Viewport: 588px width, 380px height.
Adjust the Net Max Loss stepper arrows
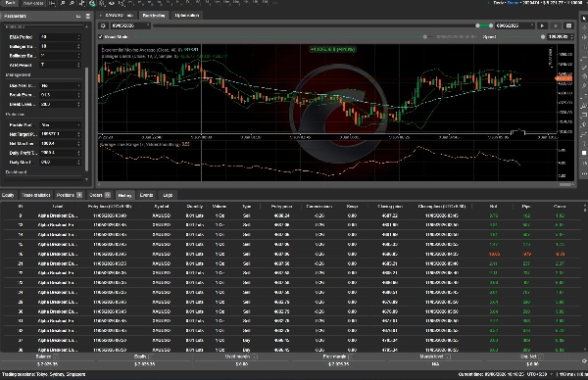tap(78, 143)
